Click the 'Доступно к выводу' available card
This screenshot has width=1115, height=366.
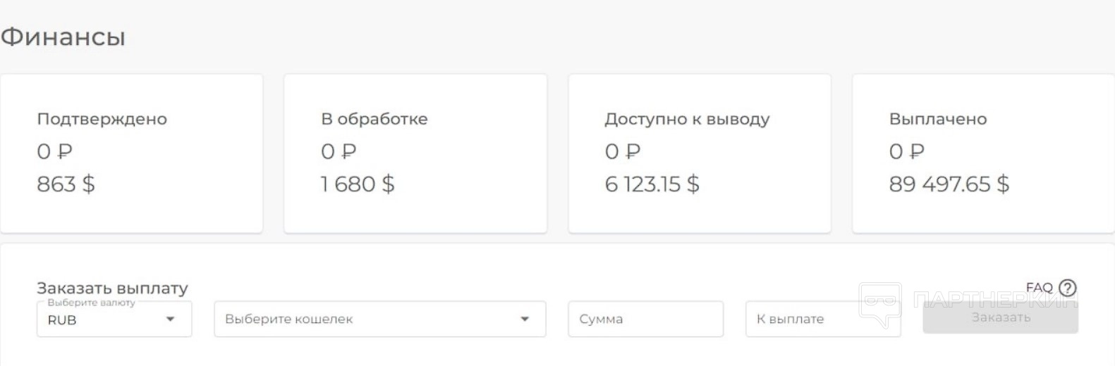700,153
